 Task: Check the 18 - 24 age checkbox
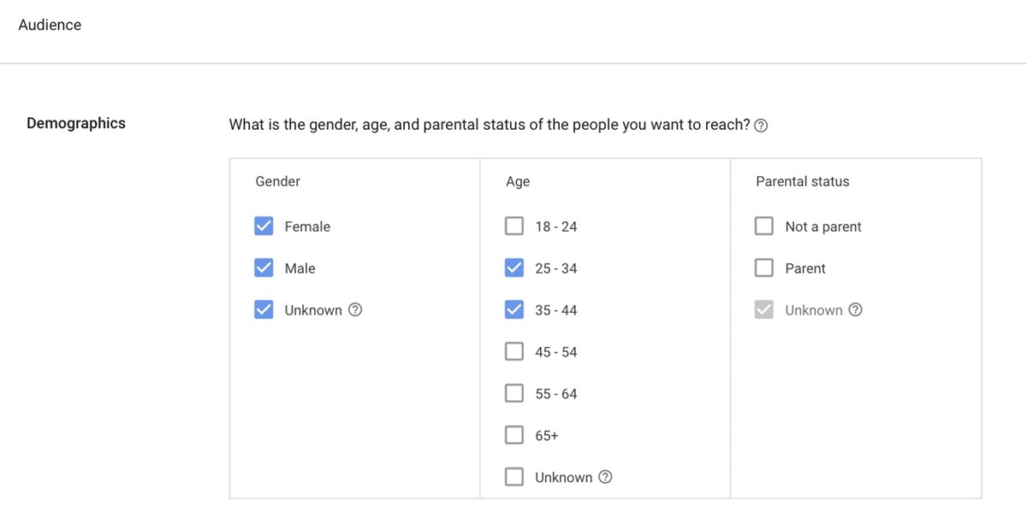click(x=513, y=227)
